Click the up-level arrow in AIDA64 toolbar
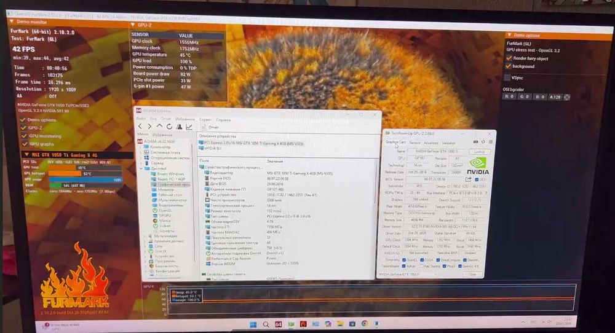The width and height of the screenshot is (615, 333). [159, 126]
